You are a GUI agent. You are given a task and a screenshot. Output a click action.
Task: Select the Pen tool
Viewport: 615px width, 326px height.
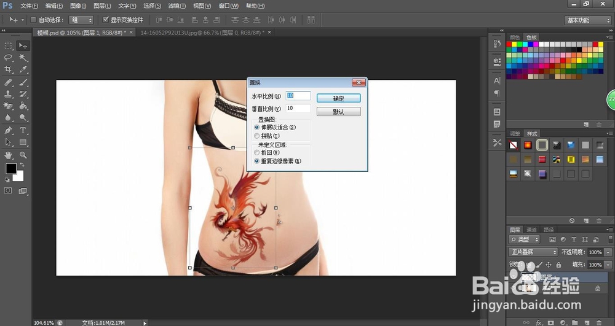tap(8, 130)
